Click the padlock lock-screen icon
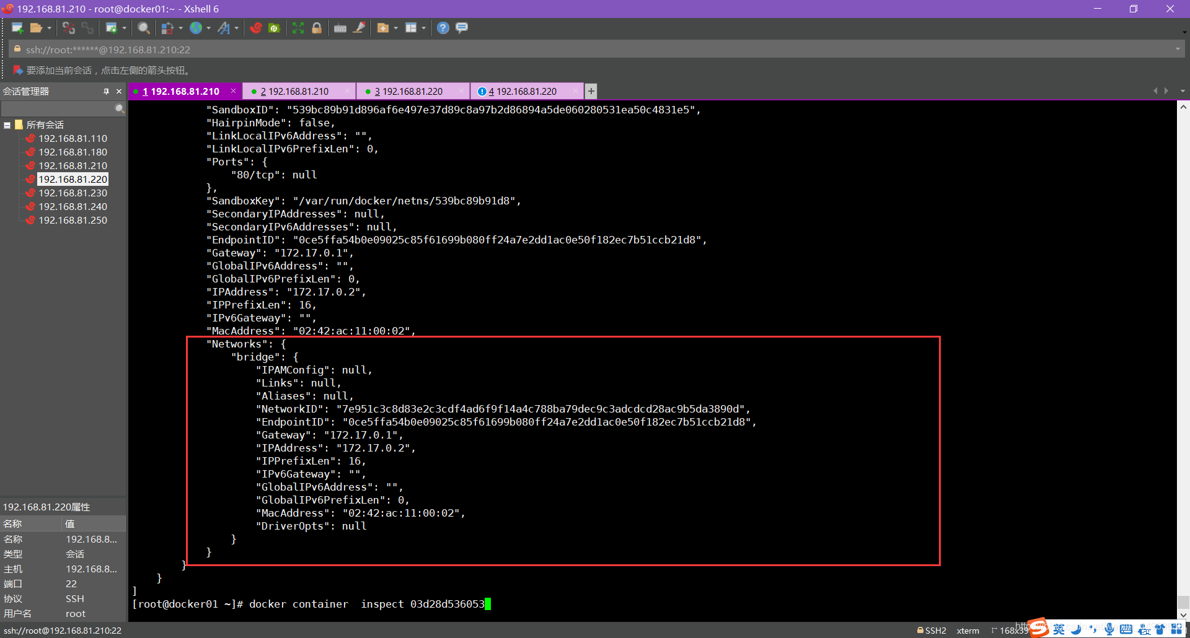Image resolution: width=1190 pixels, height=638 pixels. 317,28
